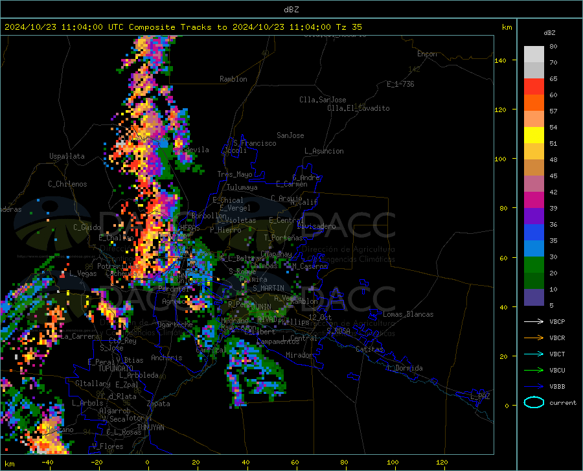
Task: Click the 'S_Francisco' map label
Action: (x=255, y=143)
